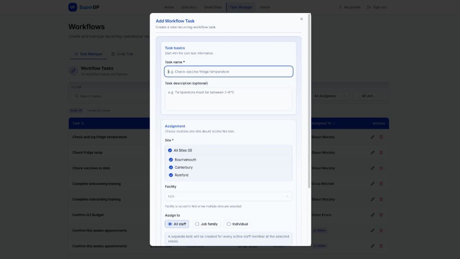Uncheck the Canterbury site
The height and width of the screenshot is (259, 460).
click(x=171, y=167)
